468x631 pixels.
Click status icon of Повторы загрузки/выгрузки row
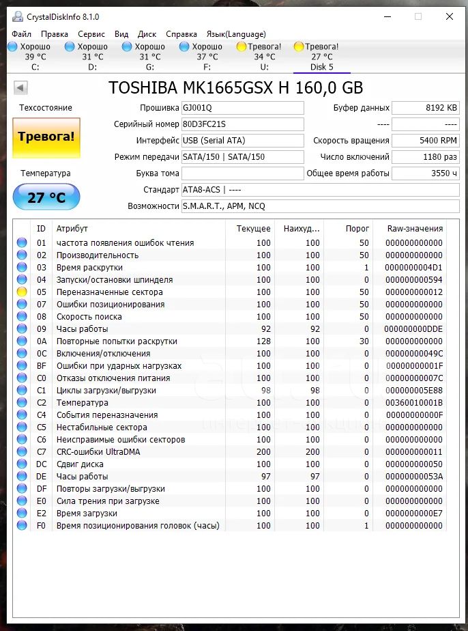pos(22,488)
